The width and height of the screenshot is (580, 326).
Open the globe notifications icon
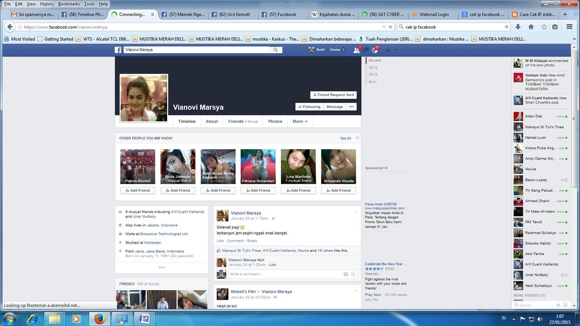(x=376, y=50)
